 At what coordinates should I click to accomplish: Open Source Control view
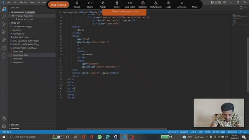(4, 24)
